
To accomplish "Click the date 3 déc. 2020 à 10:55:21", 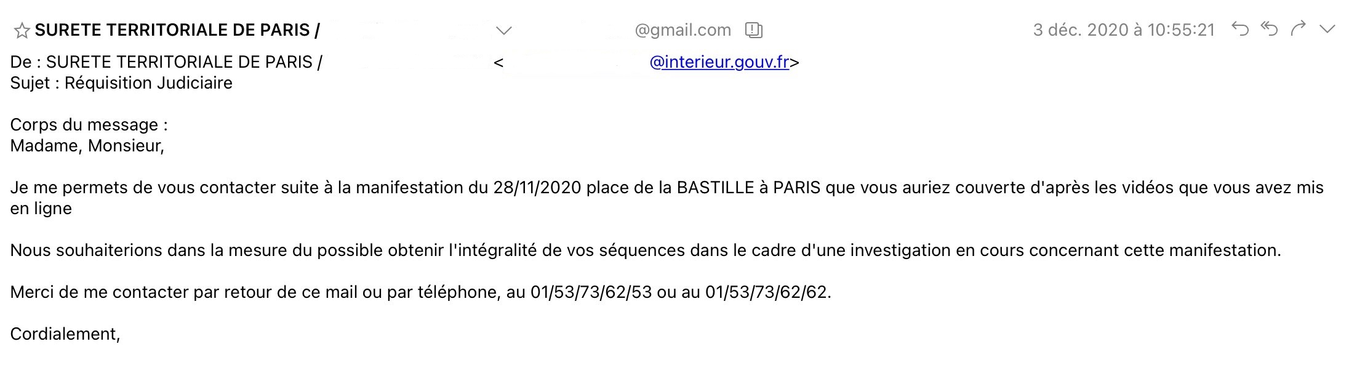I will [x=1124, y=30].
